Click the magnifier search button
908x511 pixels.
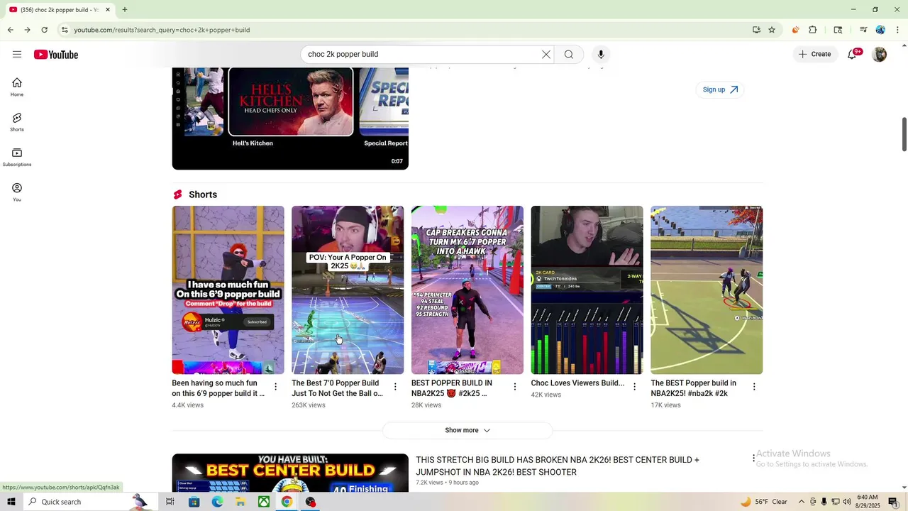pos(569,55)
